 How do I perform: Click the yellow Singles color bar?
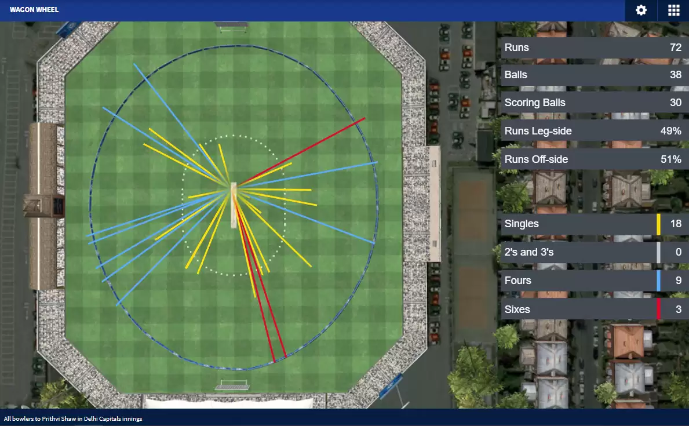(658, 224)
